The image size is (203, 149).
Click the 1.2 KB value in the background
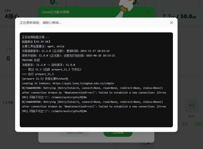click(8, 102)
